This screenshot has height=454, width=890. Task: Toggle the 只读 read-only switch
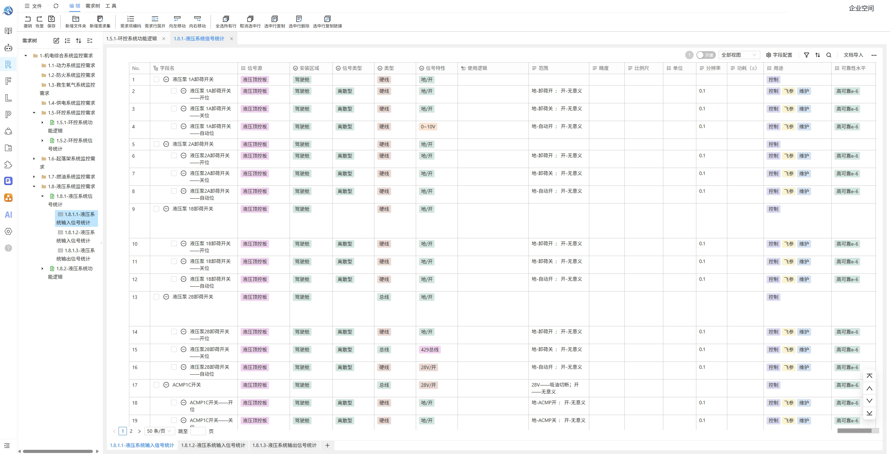(x=706, y=55)
